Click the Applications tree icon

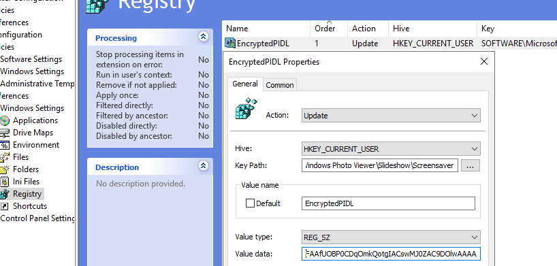(x=5, y=120)
